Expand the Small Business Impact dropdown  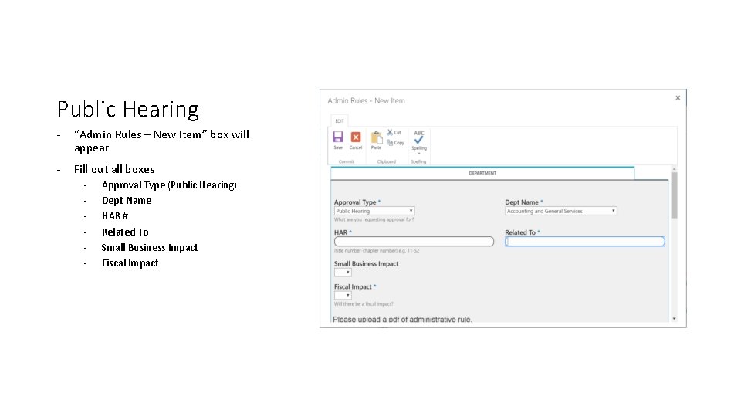343,273
